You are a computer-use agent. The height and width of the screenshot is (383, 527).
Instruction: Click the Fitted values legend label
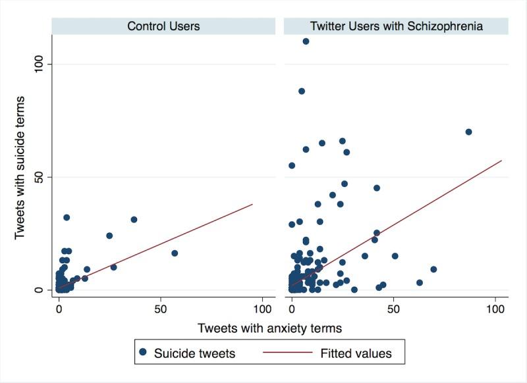point(356,353)
